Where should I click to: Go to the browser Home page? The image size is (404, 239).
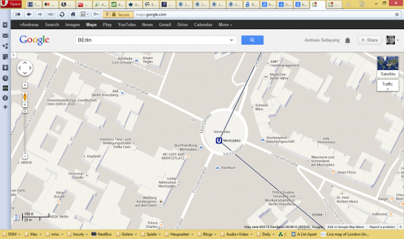tap(73, 14)
